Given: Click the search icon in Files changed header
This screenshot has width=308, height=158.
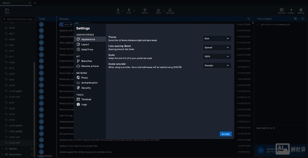Looking at the screenshot, I should [303, 19].
